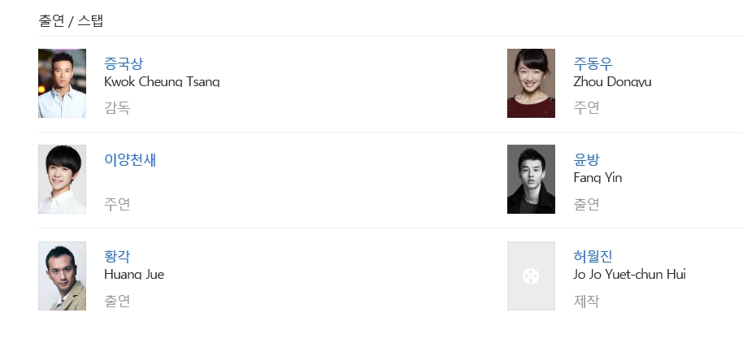Screen dimensions: 743x343
Task: Click the 감독 role label under 증국상
Action: pyautogui.click(x=117, y=107)
